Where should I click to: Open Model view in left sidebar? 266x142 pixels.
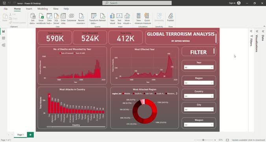pyautogui.click(x=4, y=45)
